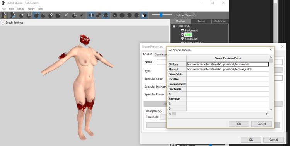This screenshot has width=290, height=146.
Task: Click the plain dark sphere icon
Action: pos(122,15)
